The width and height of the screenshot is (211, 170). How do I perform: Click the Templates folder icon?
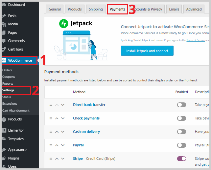4,139
